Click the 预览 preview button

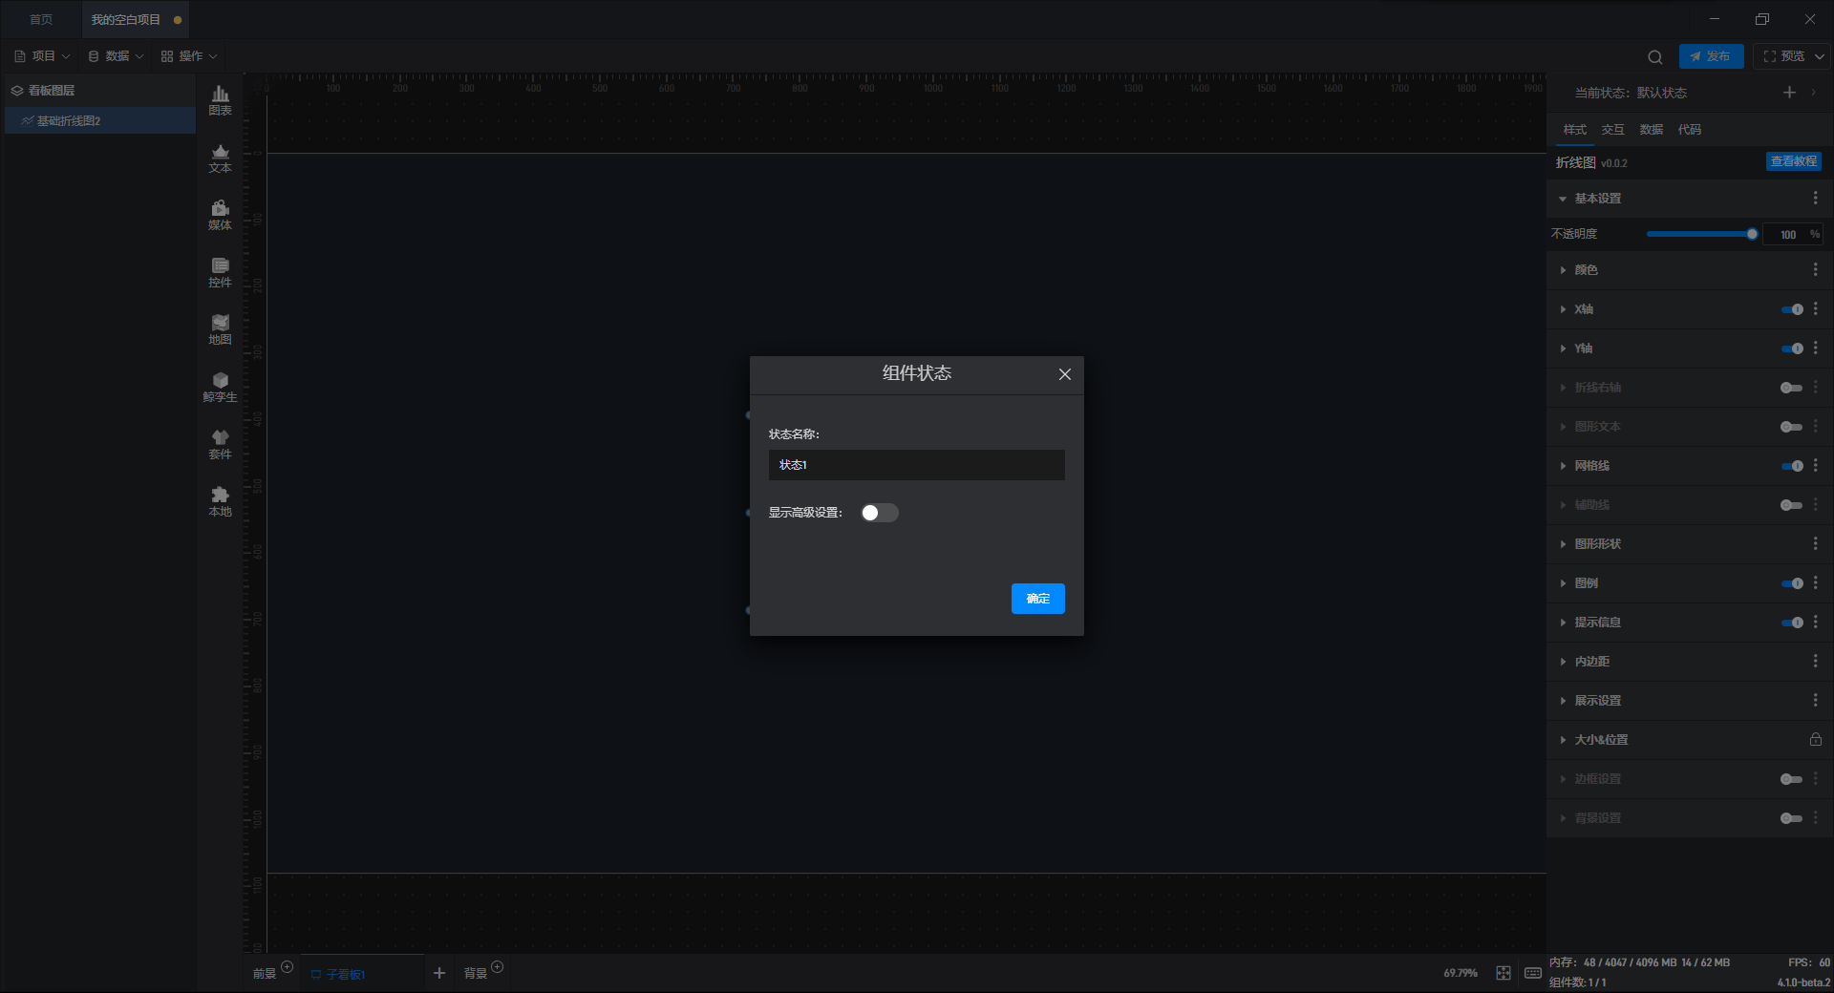click(1783, 56)
